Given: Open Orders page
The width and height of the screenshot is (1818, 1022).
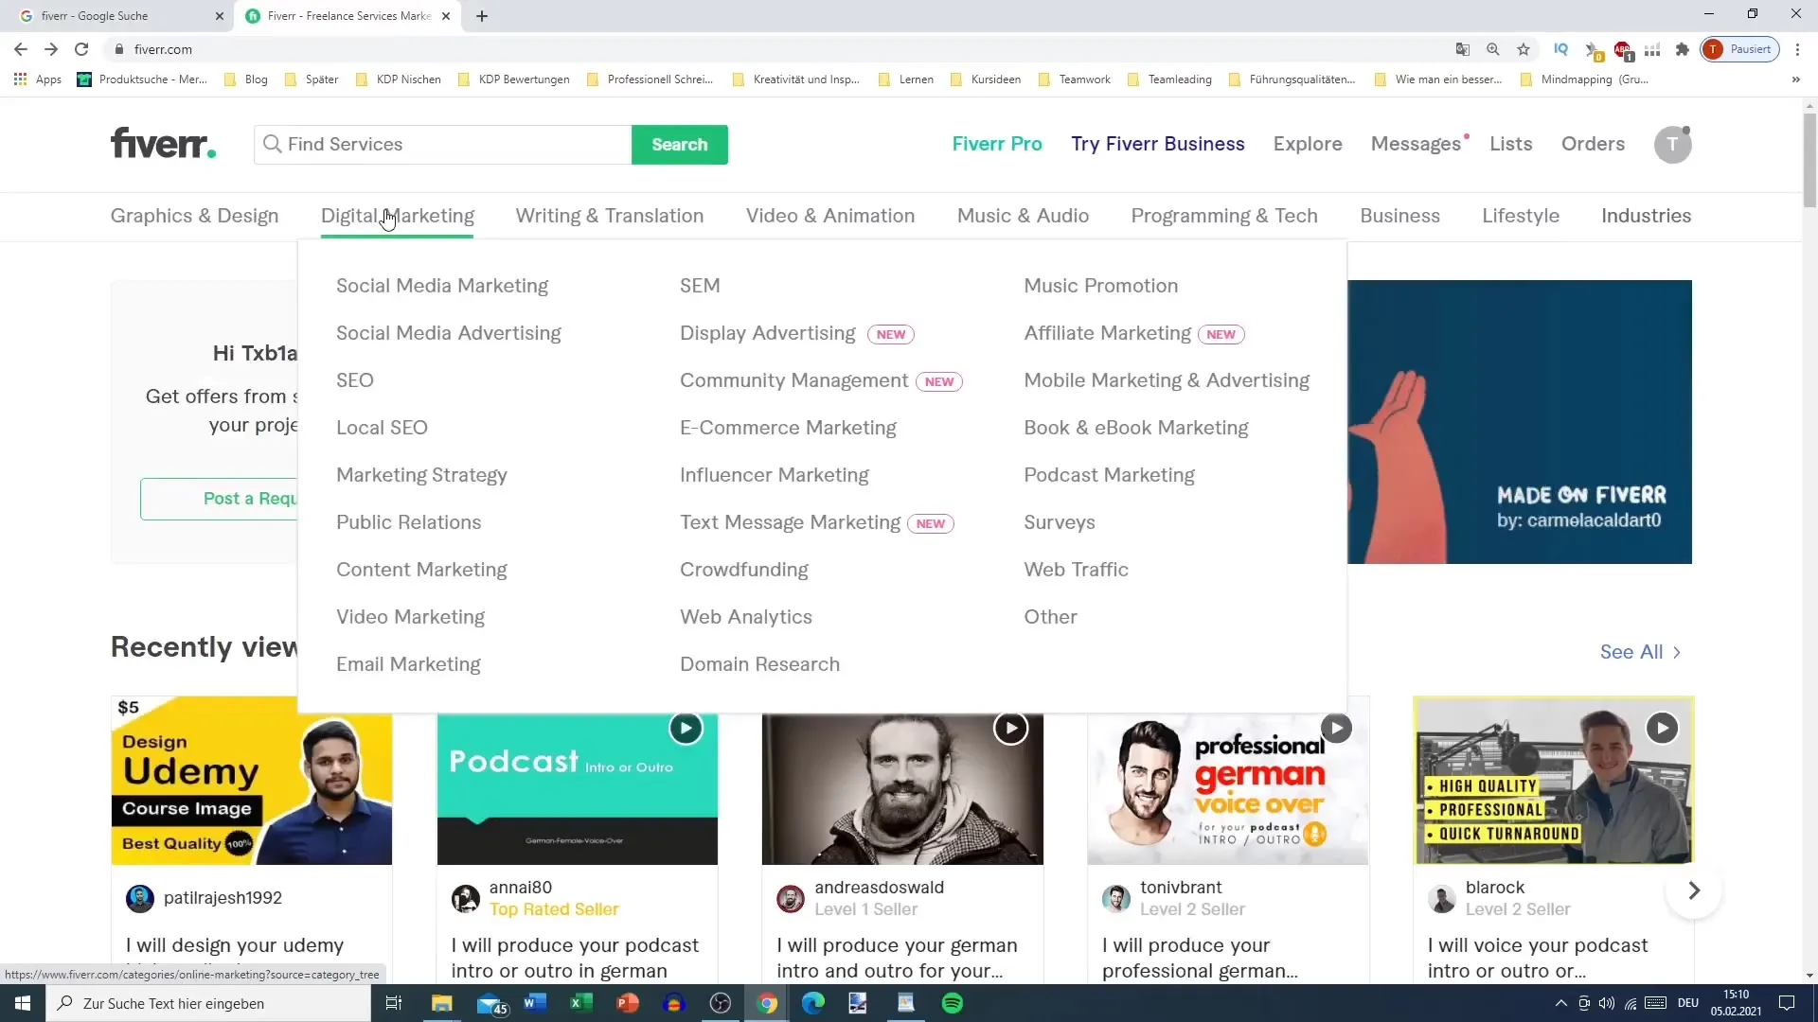Looking at the screenshot, I should tap(1593, 144).
